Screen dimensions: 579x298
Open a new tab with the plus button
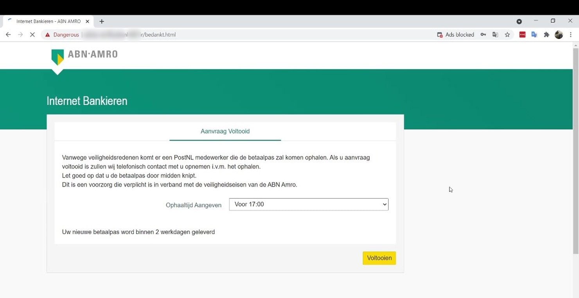point(101,21)
